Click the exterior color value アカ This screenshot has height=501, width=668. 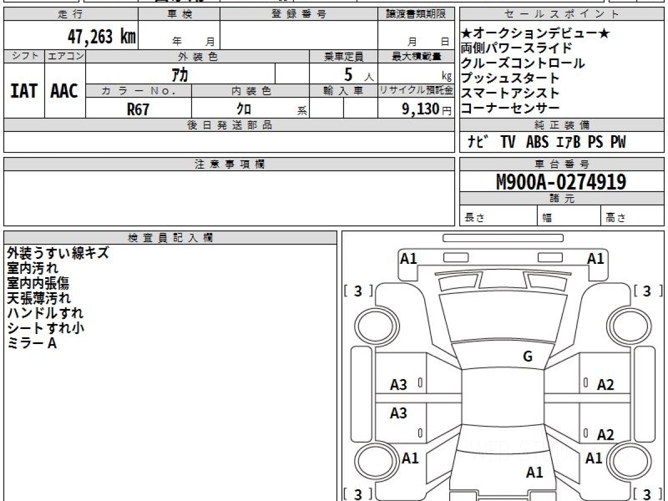(x=179, y=74)
